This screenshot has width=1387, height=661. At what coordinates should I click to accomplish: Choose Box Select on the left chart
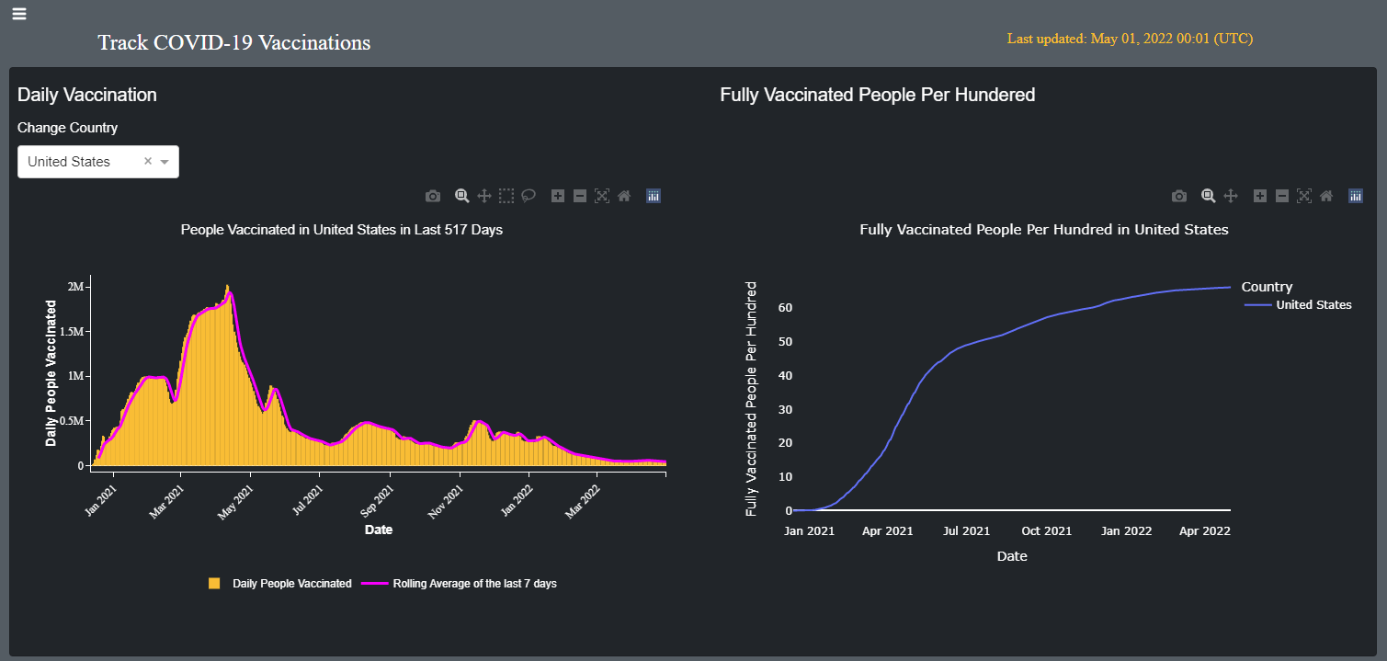click(x=506, y=195)
